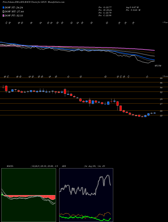Image resolution: width=168 pixels, height=222 pixels.
Task: Click the 'Pre V: 0.68 M' volume text
Action: 133,10
